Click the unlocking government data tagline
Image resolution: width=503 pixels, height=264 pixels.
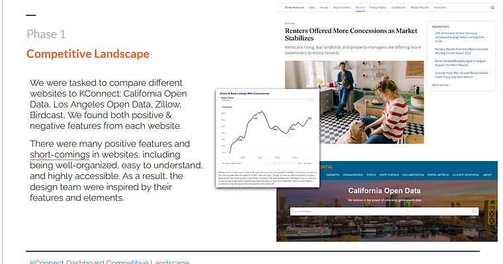pos(385,200)
